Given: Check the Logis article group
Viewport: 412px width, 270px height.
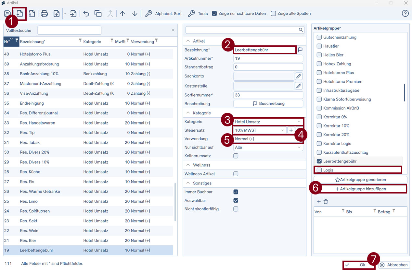Looking at the screenshot, I should (x=319, y=170).
